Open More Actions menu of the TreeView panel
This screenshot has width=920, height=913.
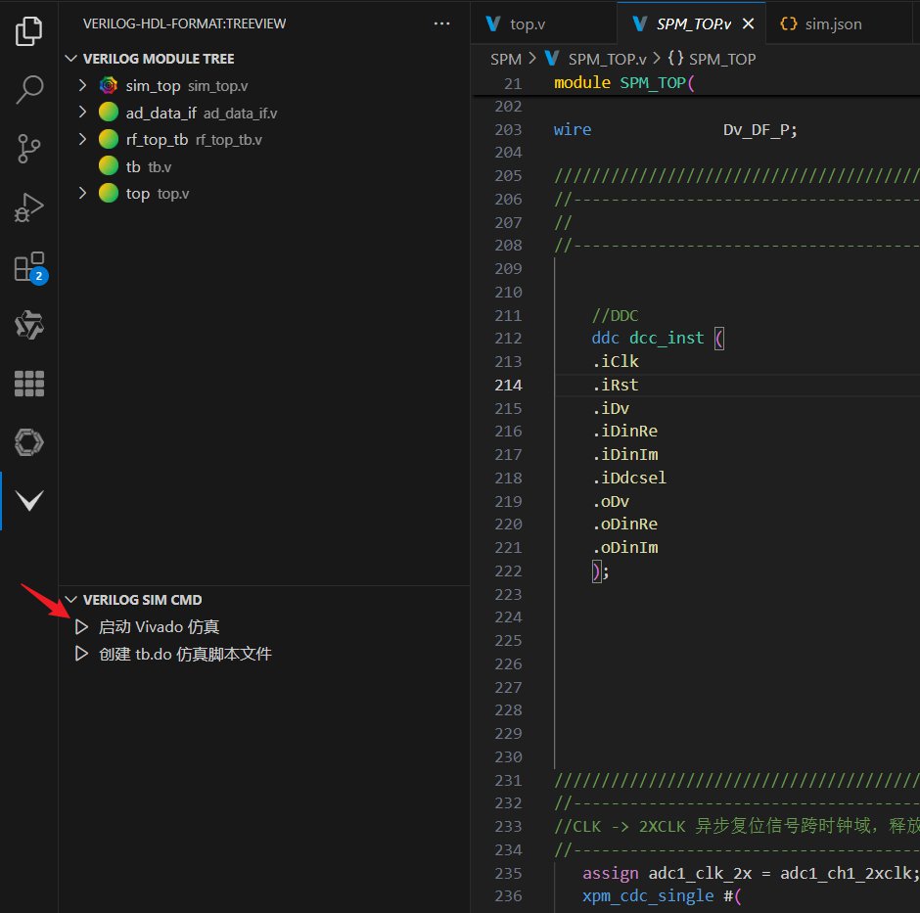[441, 23]
